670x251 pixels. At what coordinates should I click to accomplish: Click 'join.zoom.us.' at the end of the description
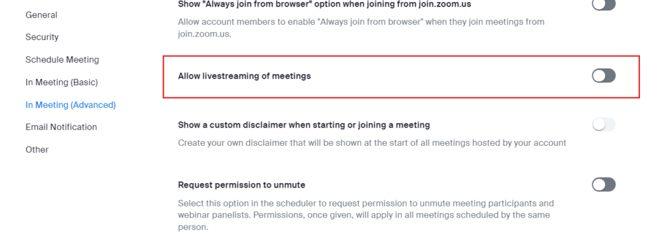(x=204, y=34)
